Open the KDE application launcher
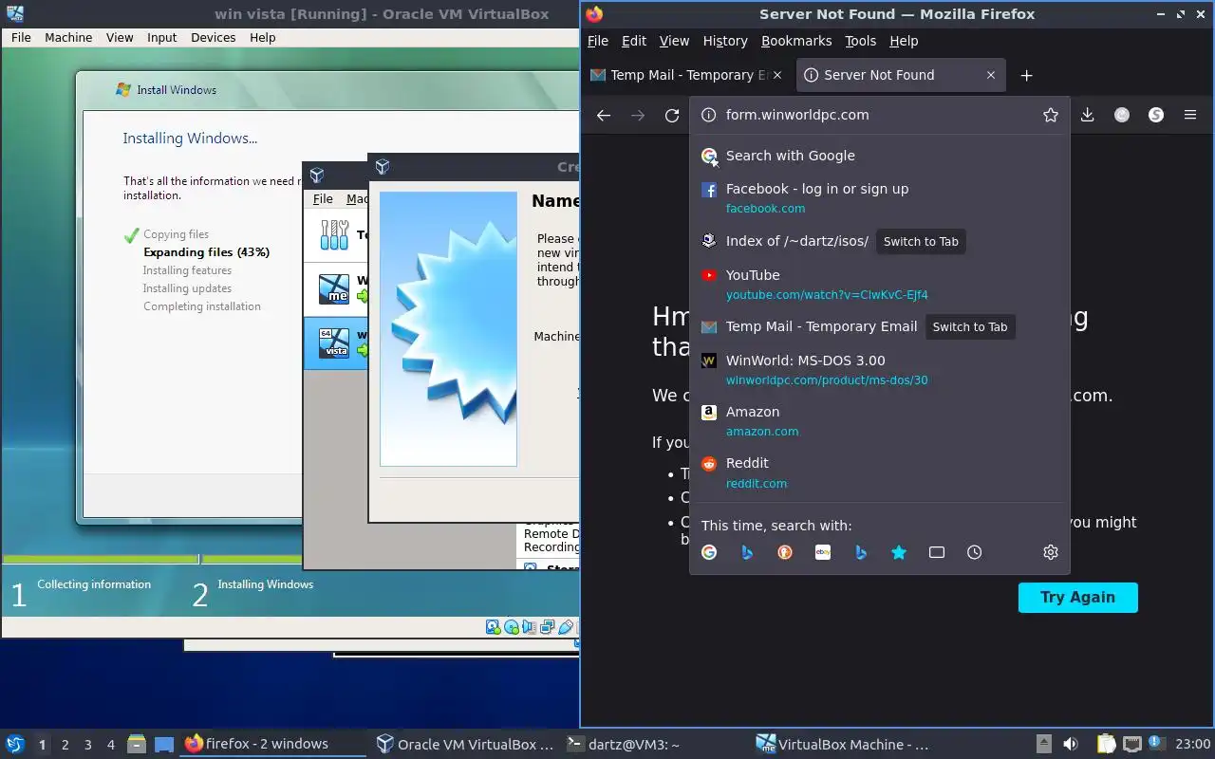Screen dimensions: 1215x759 click(15, 744)
